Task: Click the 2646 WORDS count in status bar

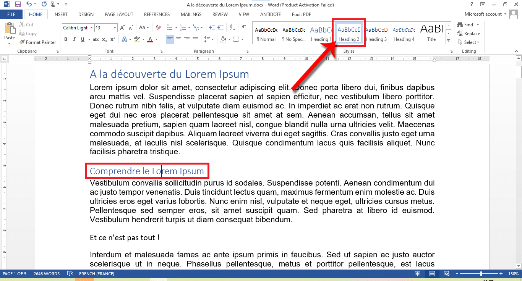Action: click(47, 274)
